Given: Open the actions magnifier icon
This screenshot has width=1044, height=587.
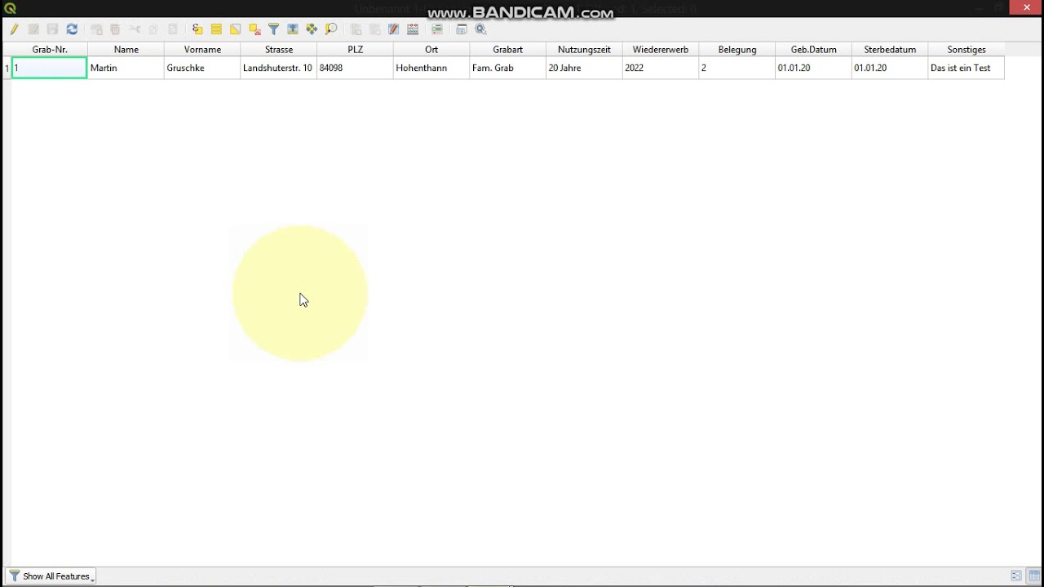Looking at the screenshot, I should click(481, 29).
